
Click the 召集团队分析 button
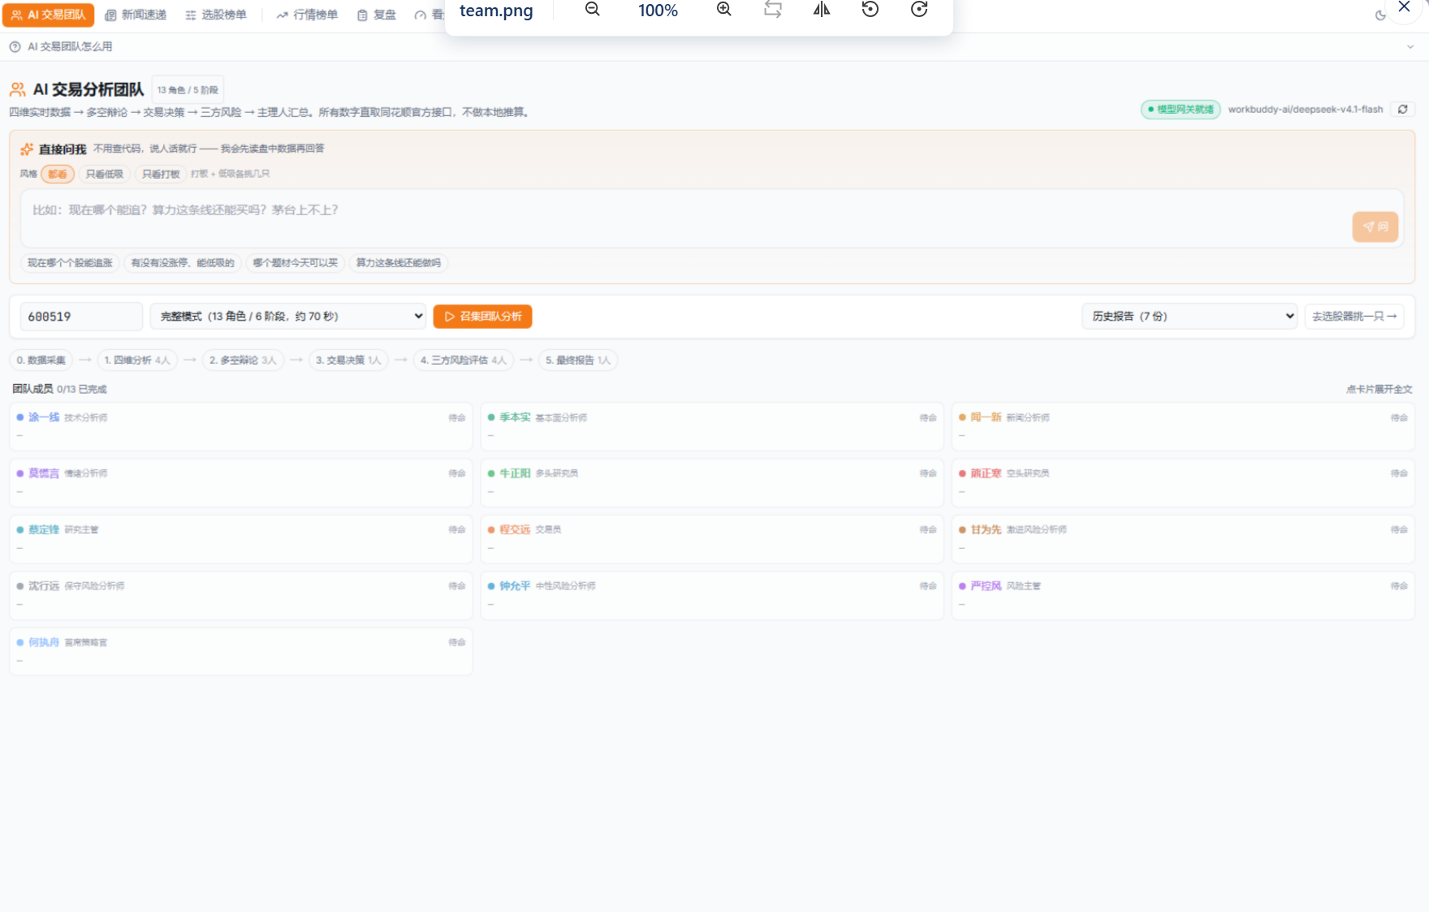click(482, 316)
